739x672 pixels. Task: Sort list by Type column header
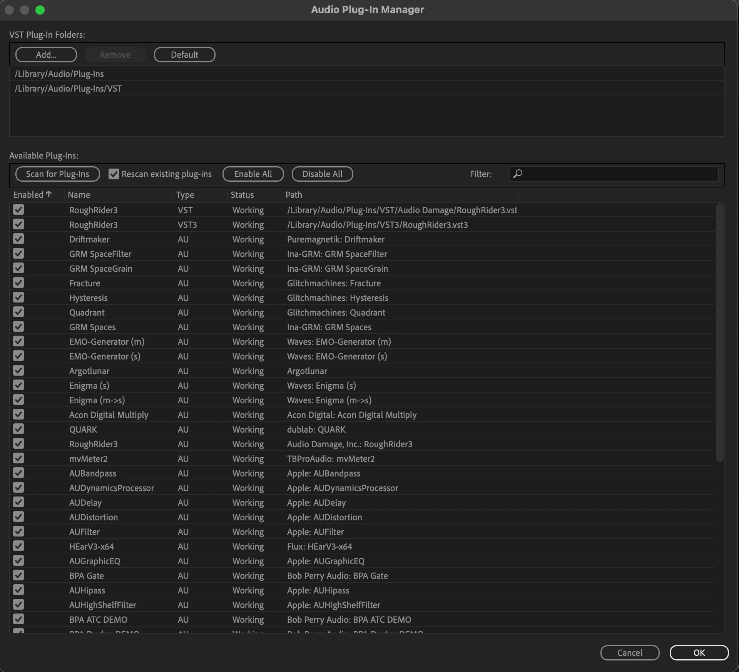click(x=185, y=195)
